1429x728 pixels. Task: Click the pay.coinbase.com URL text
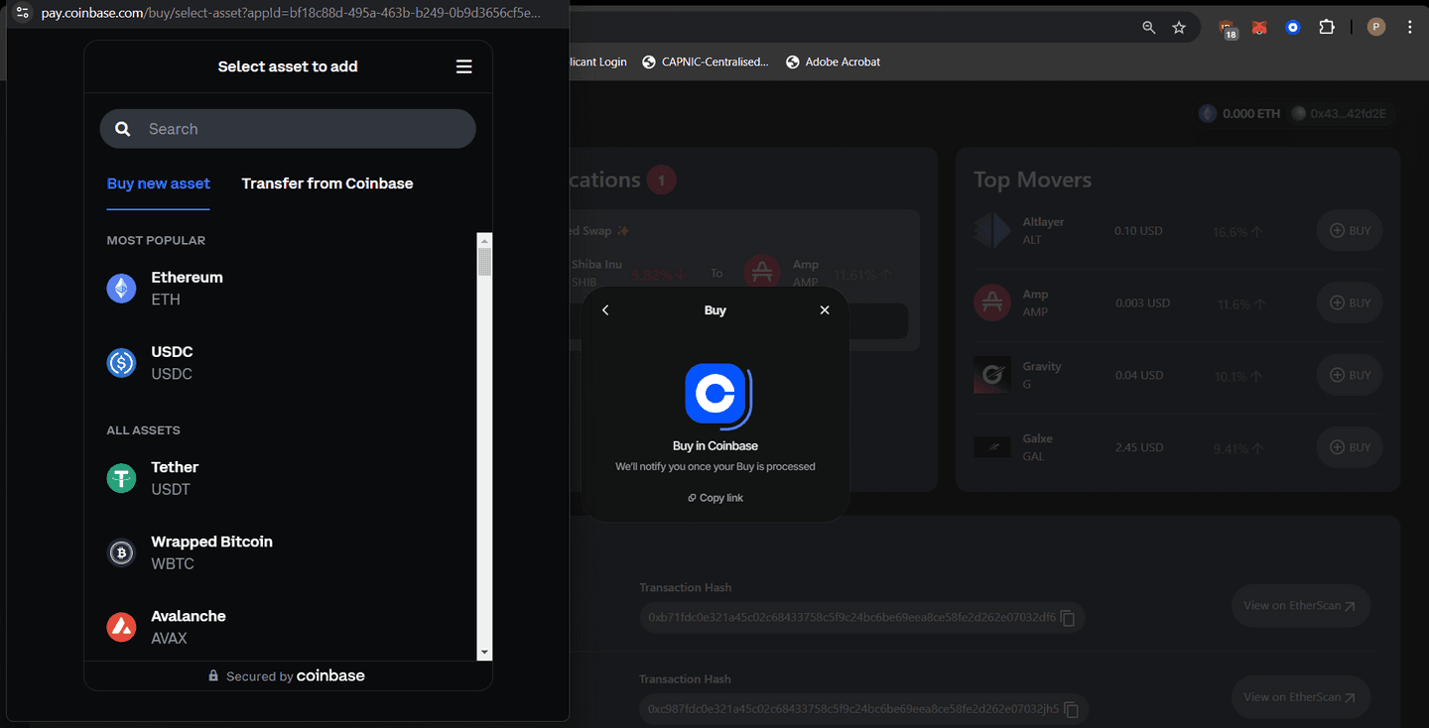(x=291, y=13)
